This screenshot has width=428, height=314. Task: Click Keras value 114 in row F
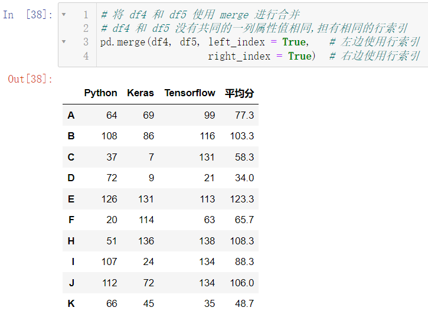pos(146,220)
